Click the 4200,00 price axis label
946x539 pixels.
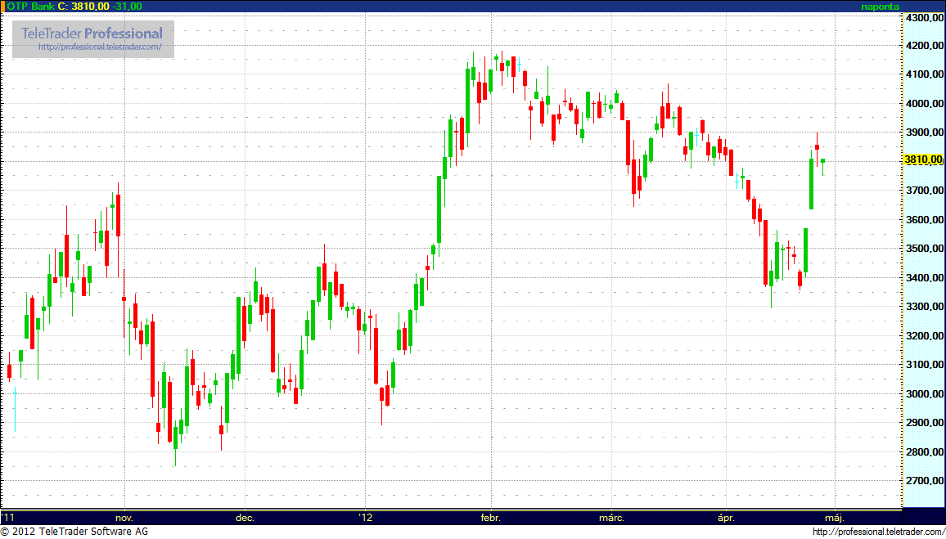click(x=923, y=46)
